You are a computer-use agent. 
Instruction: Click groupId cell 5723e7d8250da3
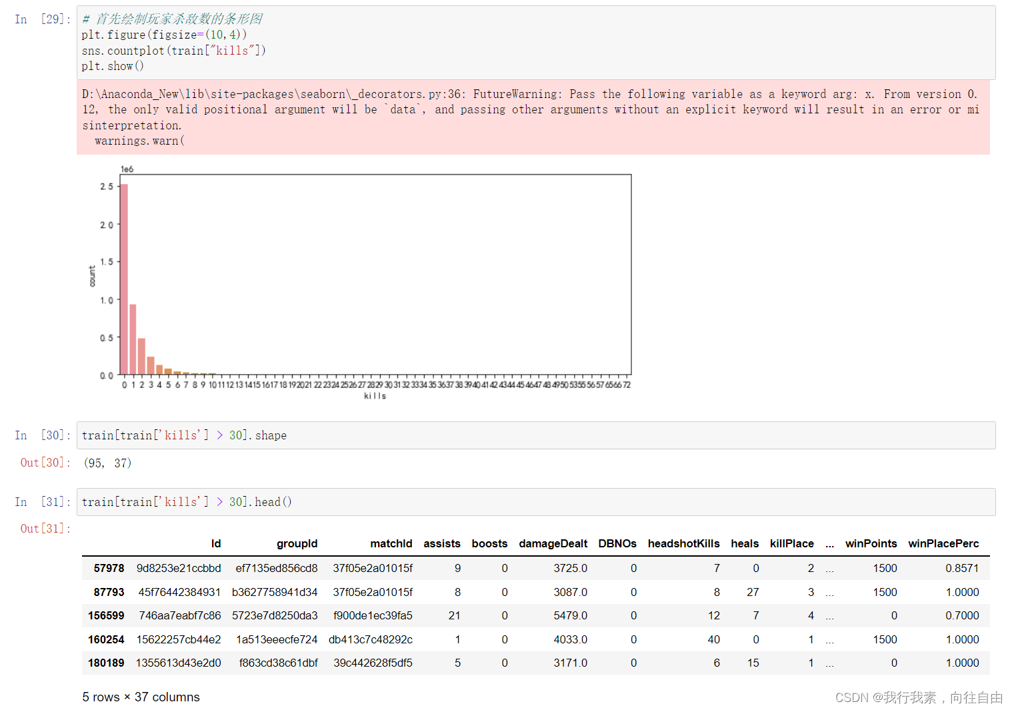(x=275, y=616)
